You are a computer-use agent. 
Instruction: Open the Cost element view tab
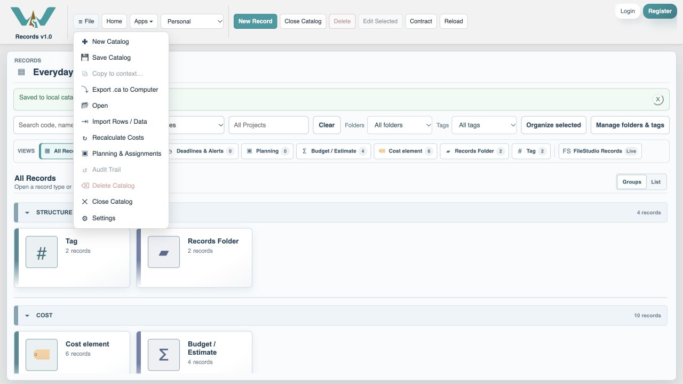coord(406,151)
